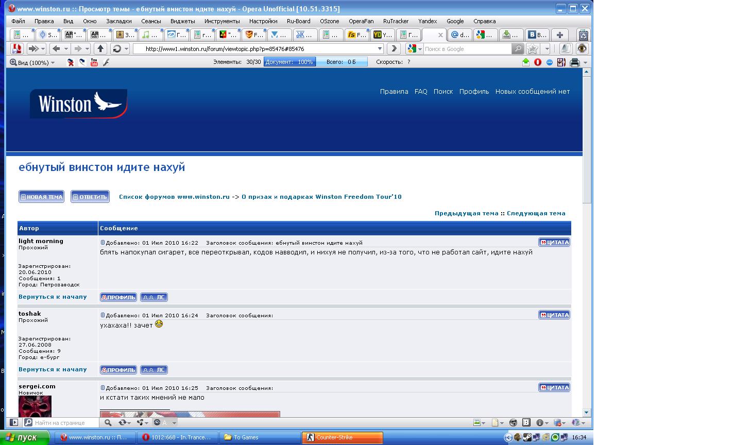Open the Профиль link in header
Viewport: 734px width, 445px height.
pyautogui.click(x=474, y=91)
